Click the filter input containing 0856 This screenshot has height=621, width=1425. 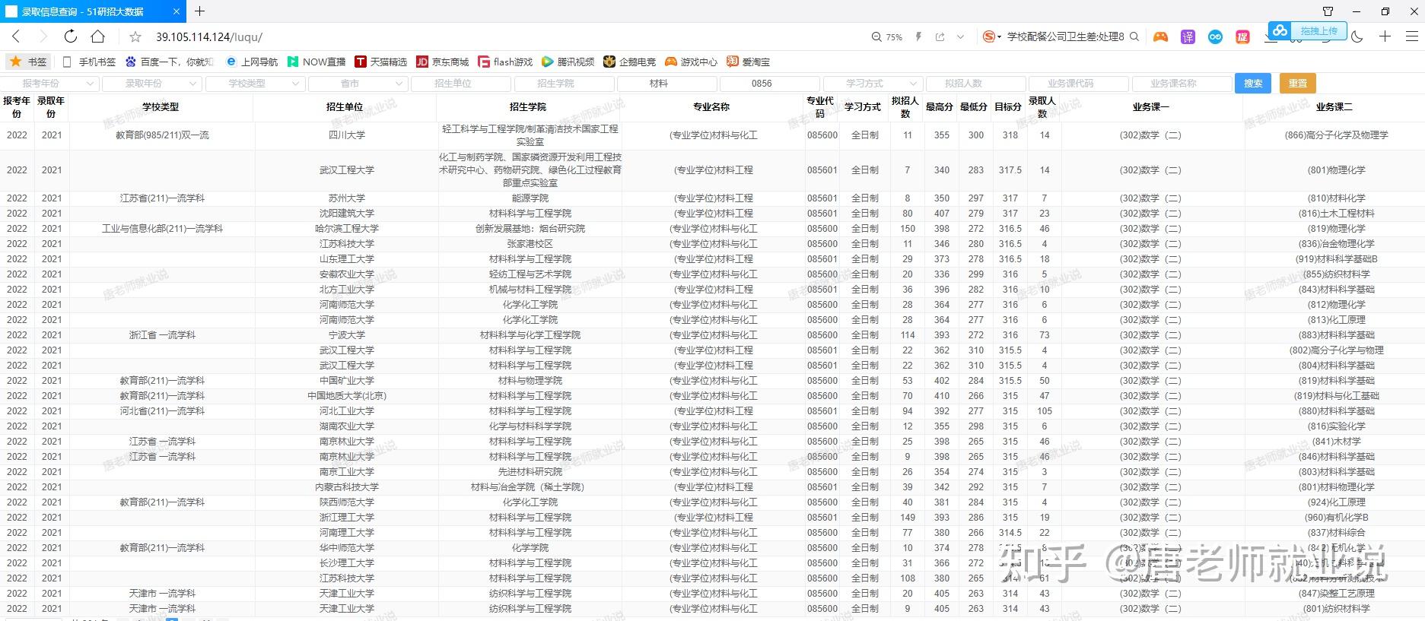click(770, 84)
